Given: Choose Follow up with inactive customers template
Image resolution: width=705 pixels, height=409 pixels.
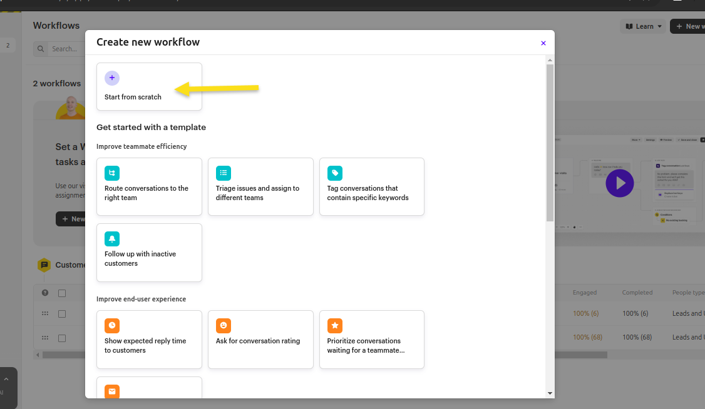Looking at the screenshot, I should pos(149,252).
